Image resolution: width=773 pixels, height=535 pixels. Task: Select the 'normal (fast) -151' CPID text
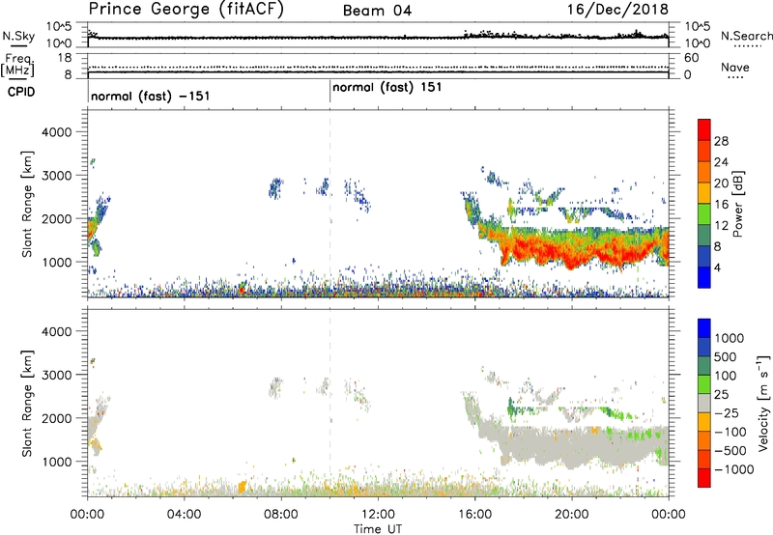tap(151, 96)
